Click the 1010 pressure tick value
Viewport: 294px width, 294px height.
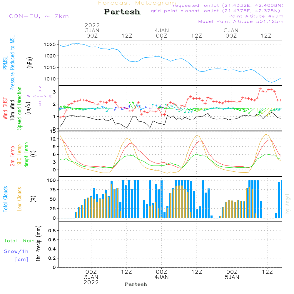[x=50, y=79]
